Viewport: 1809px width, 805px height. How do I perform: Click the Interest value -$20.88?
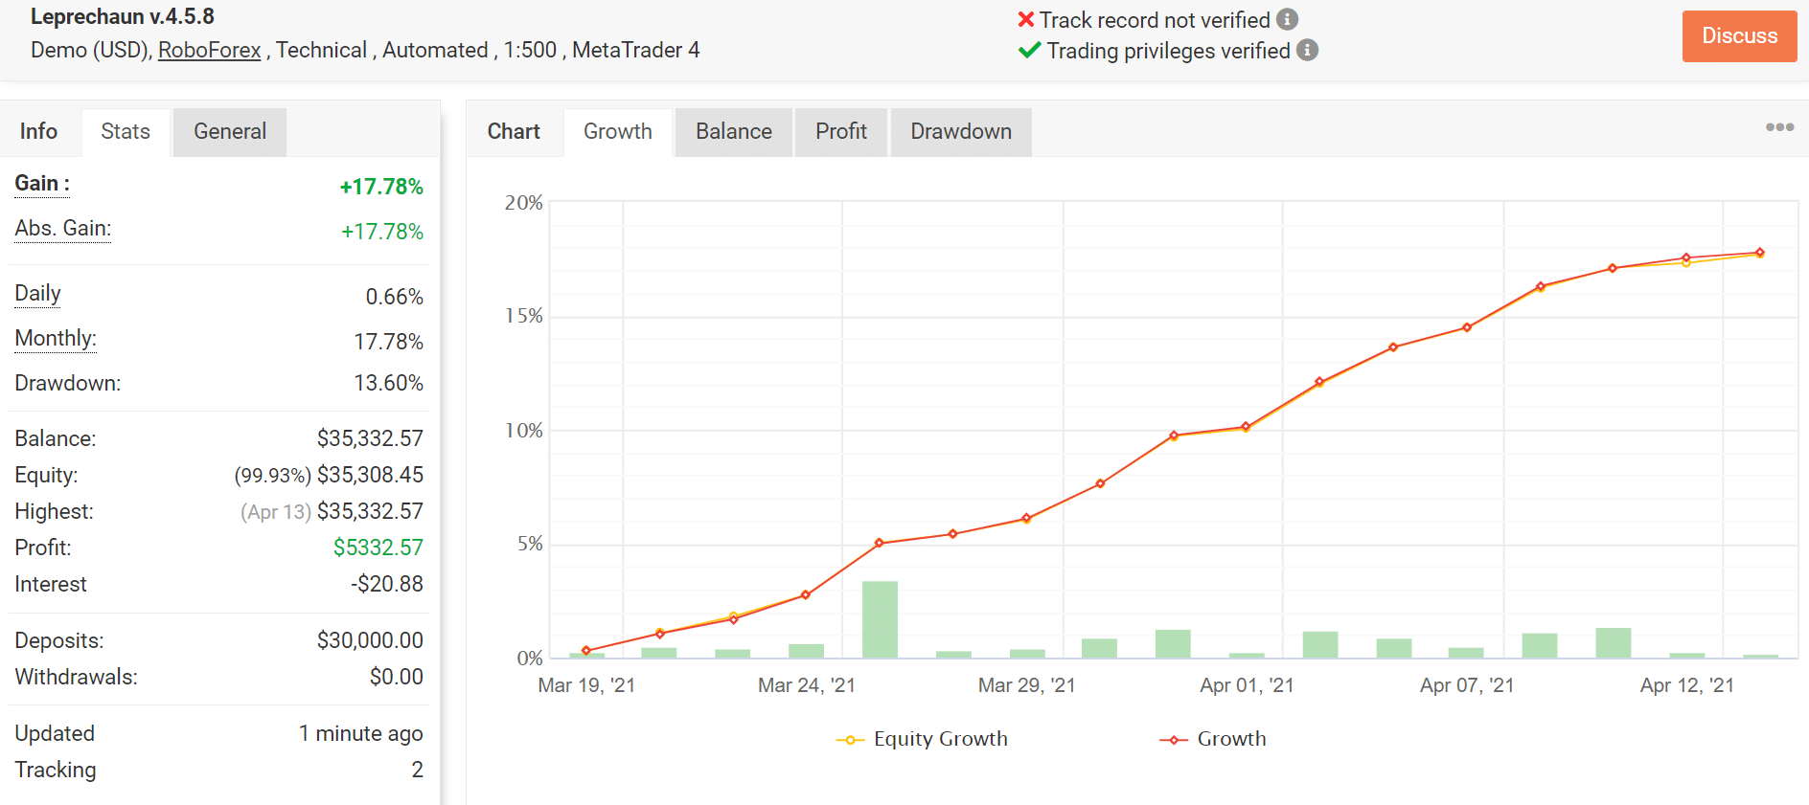(387, 584)
